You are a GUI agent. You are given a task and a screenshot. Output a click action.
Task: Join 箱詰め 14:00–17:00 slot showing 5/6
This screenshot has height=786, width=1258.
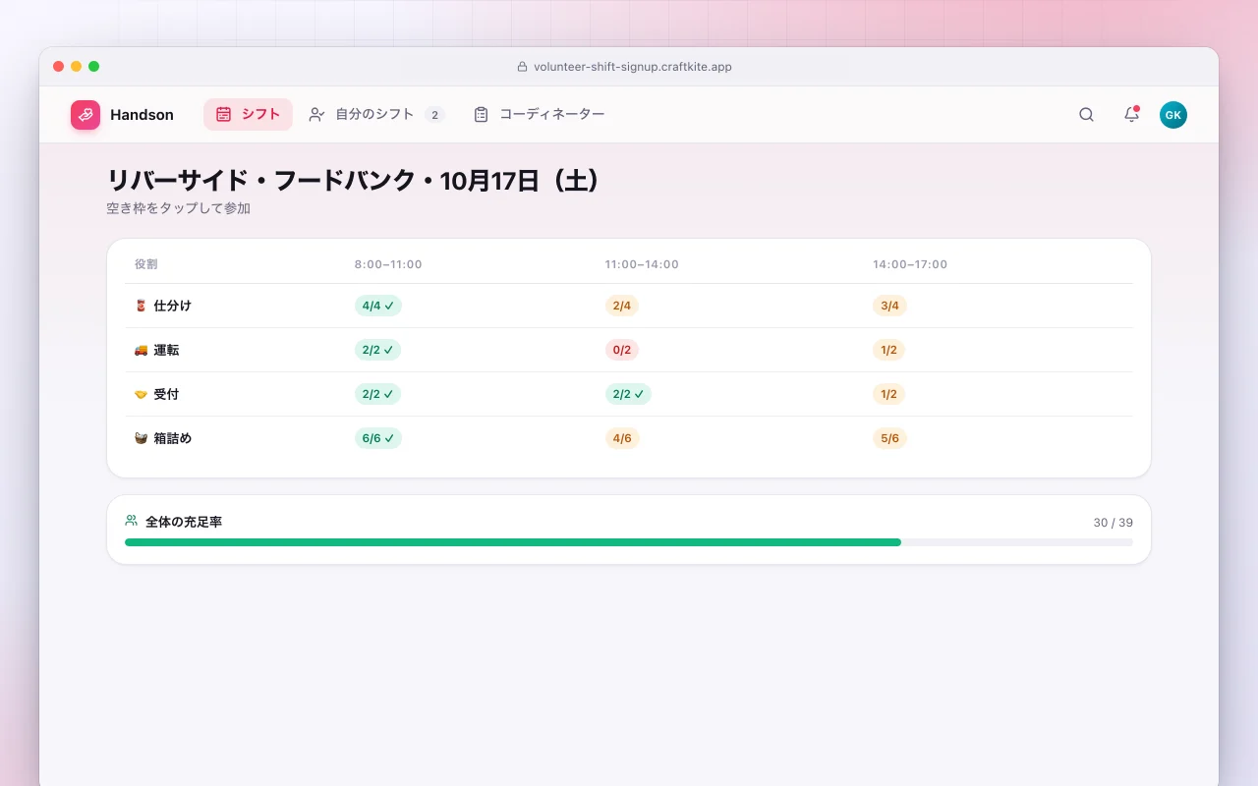[889, 438]
